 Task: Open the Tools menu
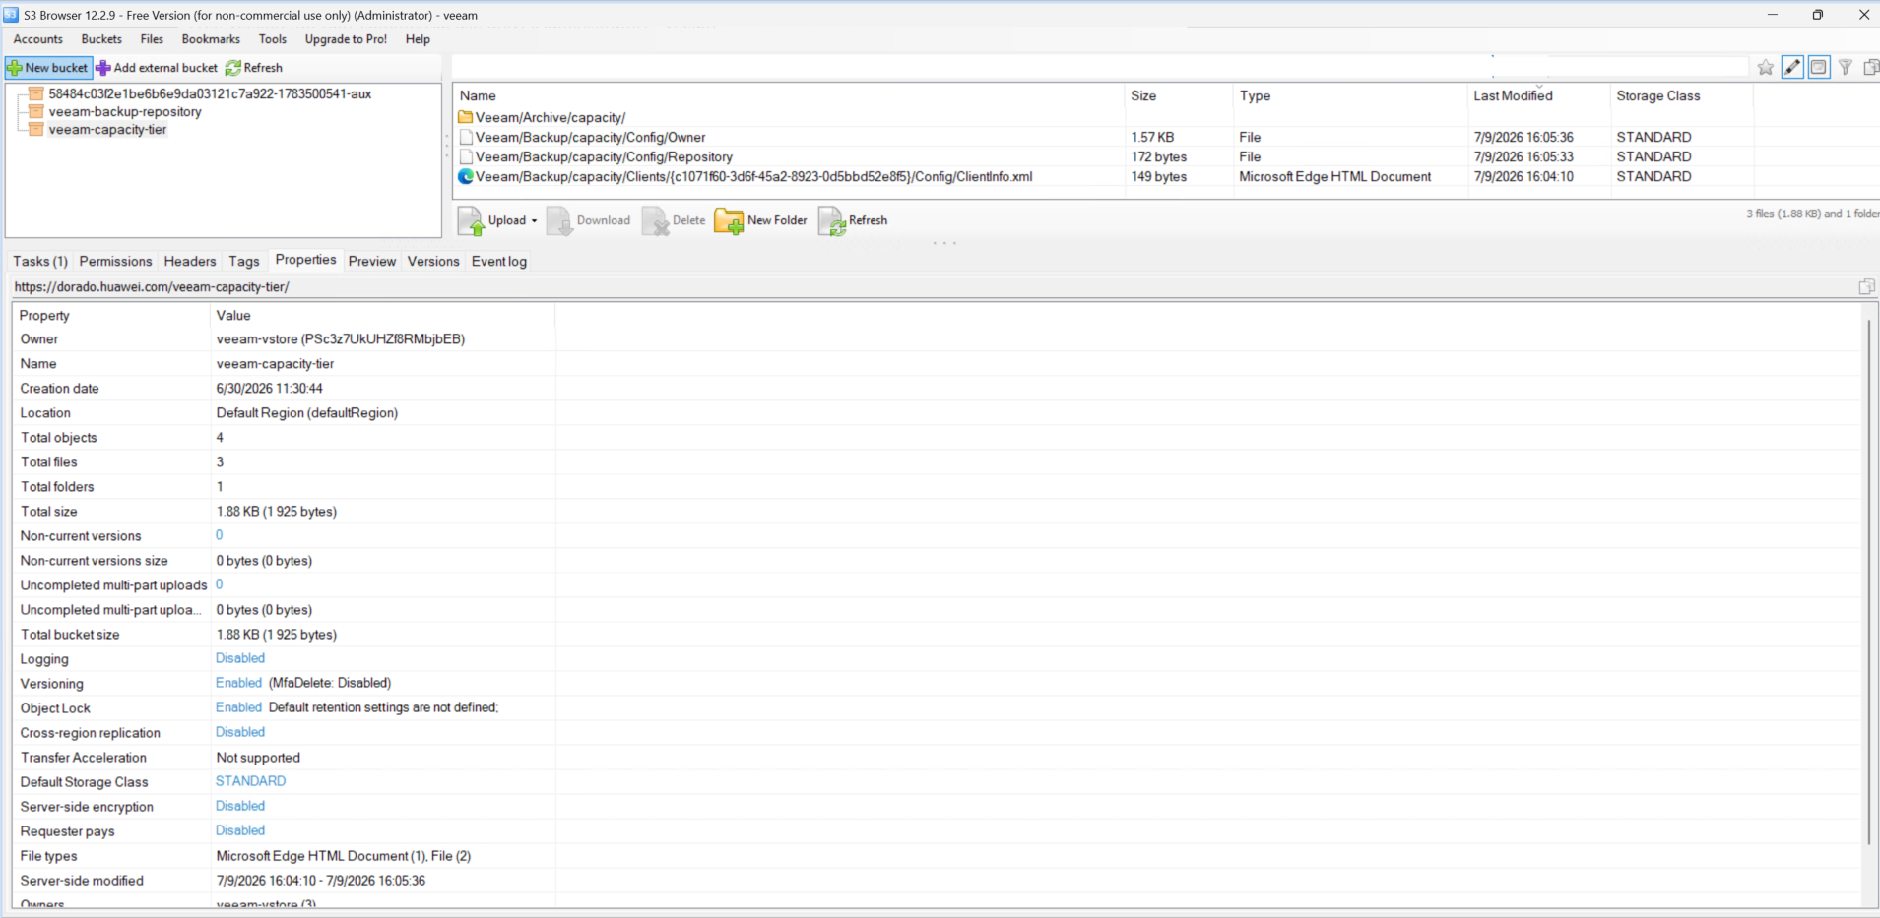tap(273, 39)
